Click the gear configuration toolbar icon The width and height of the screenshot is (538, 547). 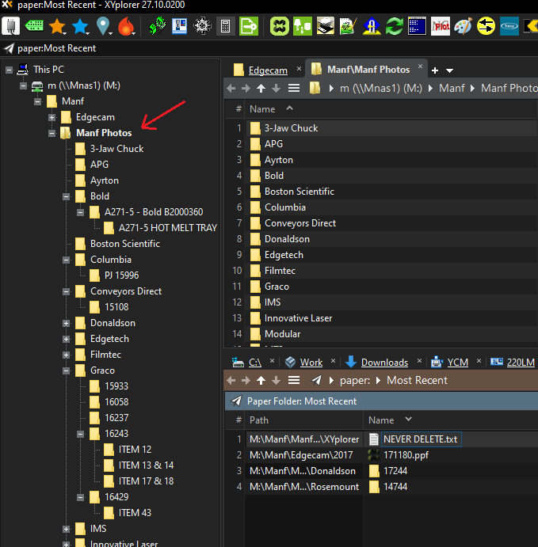203,26
